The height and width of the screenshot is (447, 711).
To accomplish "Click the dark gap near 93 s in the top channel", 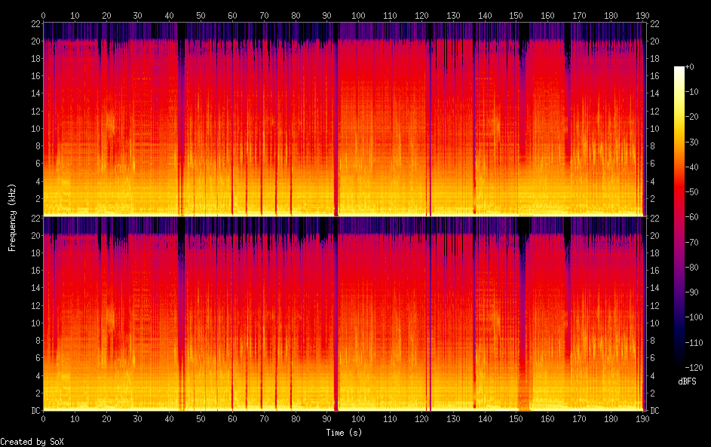I will point(336,121).
